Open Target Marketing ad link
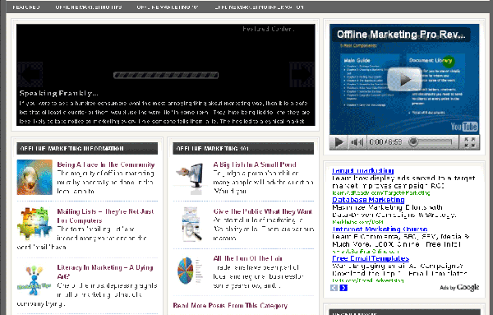 (x=363, y=170)
